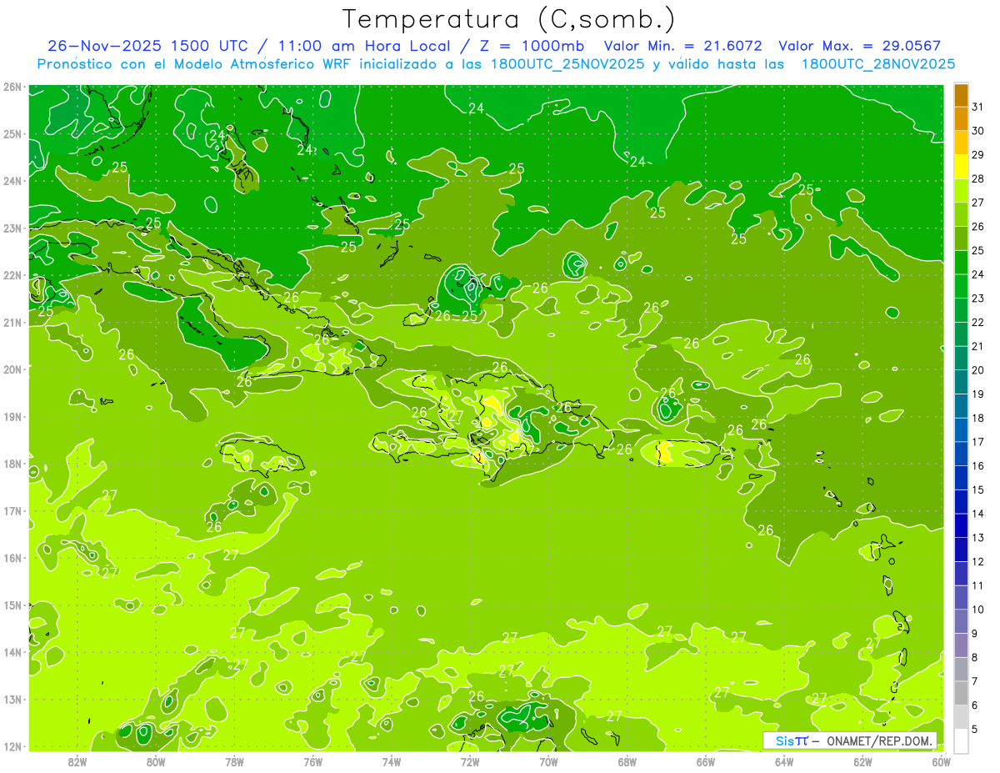Screen dimensions: 1000x773
Task: Click the colorbar scale value 10
Action: [x=978, y=610]
